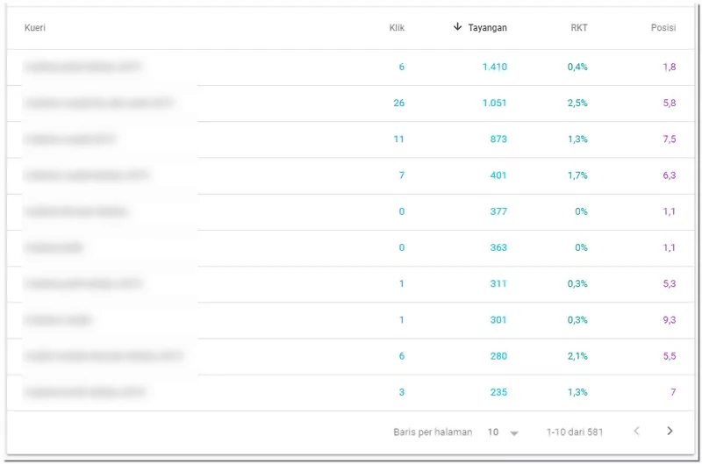Sort by the Klik column header
Screen dimensions: 702x464
[x=397, y=28]
